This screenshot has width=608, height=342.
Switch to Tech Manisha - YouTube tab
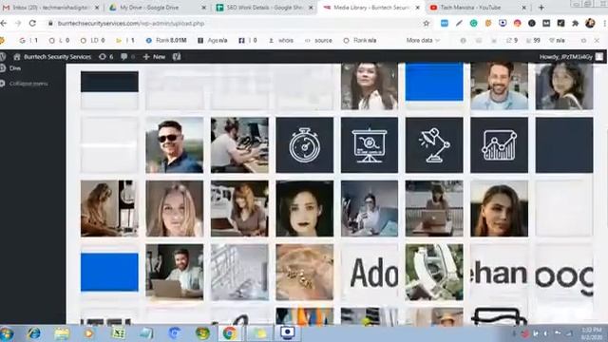[x=477, y=8]
